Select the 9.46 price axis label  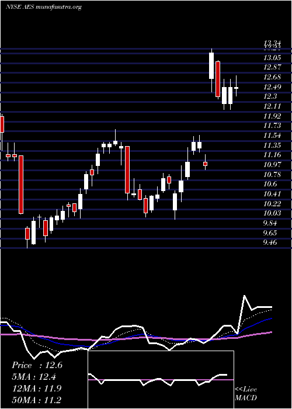270,242
